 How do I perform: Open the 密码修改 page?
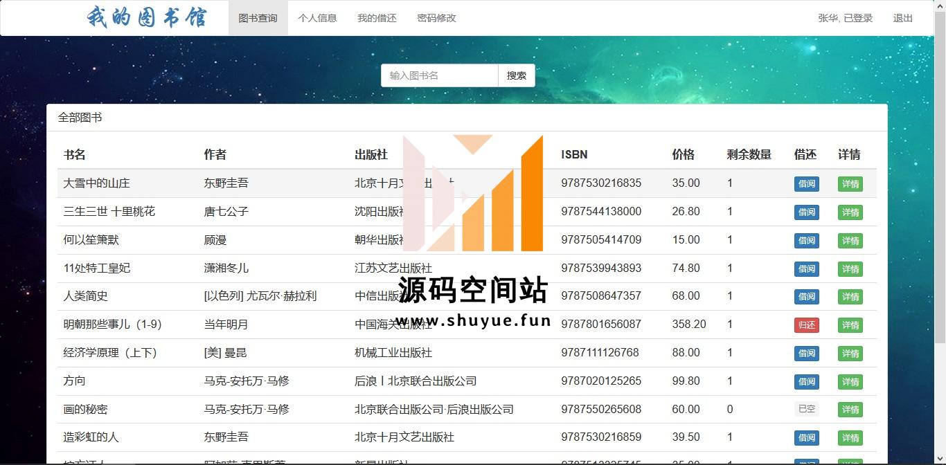click(436, 18)
